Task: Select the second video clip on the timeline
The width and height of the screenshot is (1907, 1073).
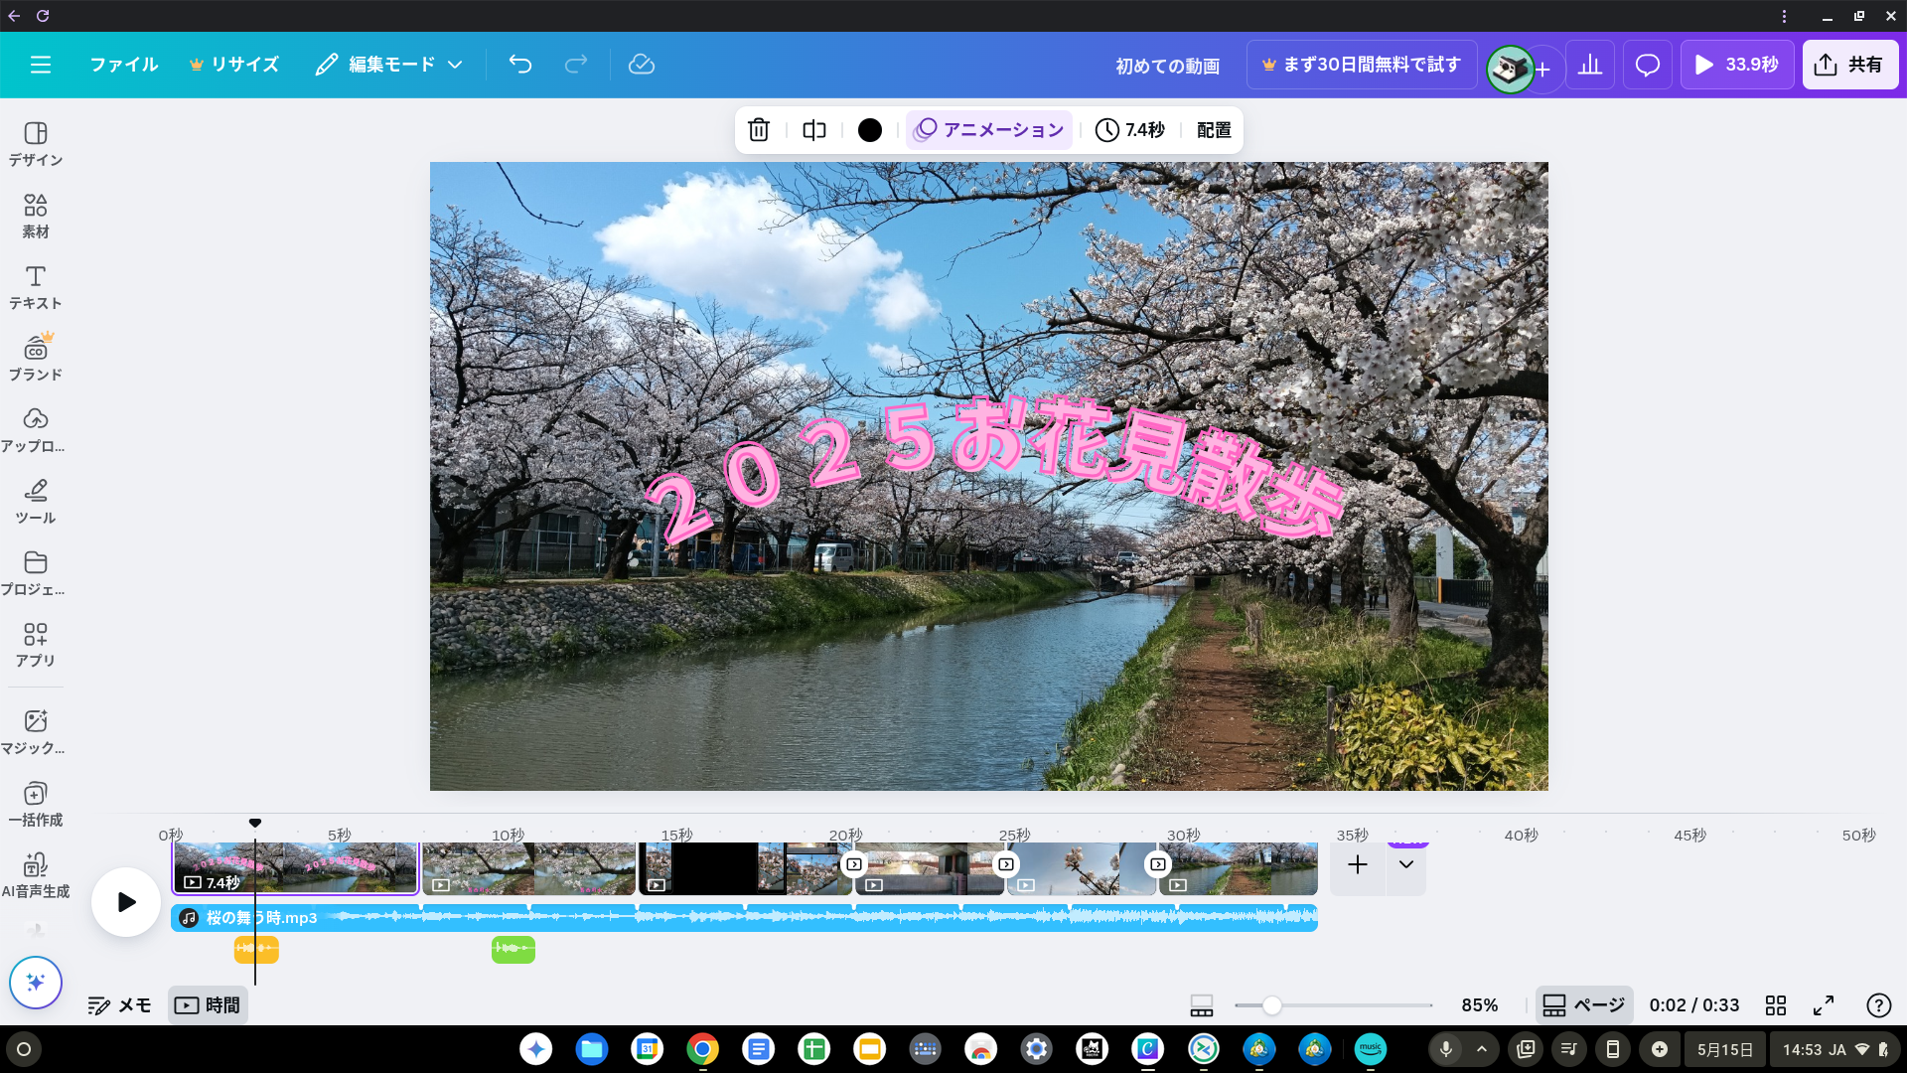Action: click(528, 868)
